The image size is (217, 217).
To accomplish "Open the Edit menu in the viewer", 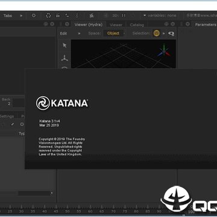I will coord(63,34).
